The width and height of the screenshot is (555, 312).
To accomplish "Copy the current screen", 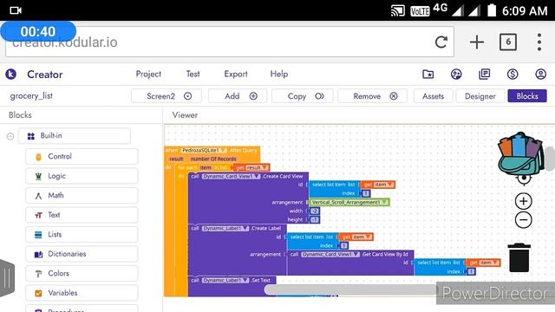I will 303,96.
